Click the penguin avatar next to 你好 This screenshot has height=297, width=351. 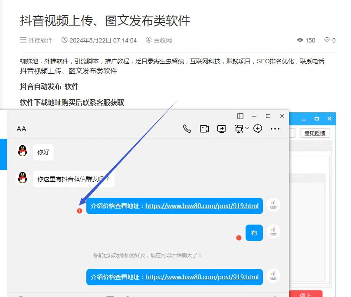tap(23, 151)
